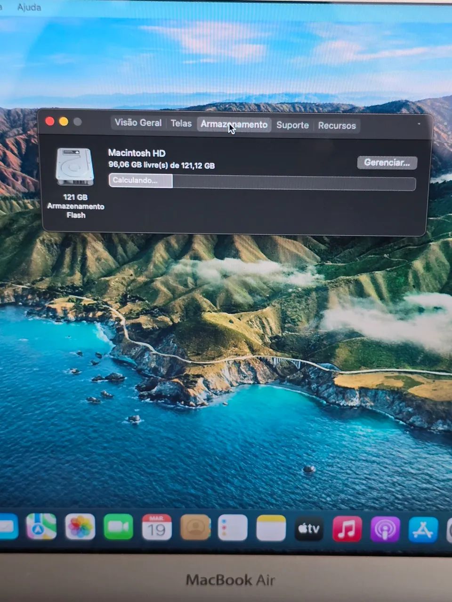Open Maps from the dock

point(41,527)
